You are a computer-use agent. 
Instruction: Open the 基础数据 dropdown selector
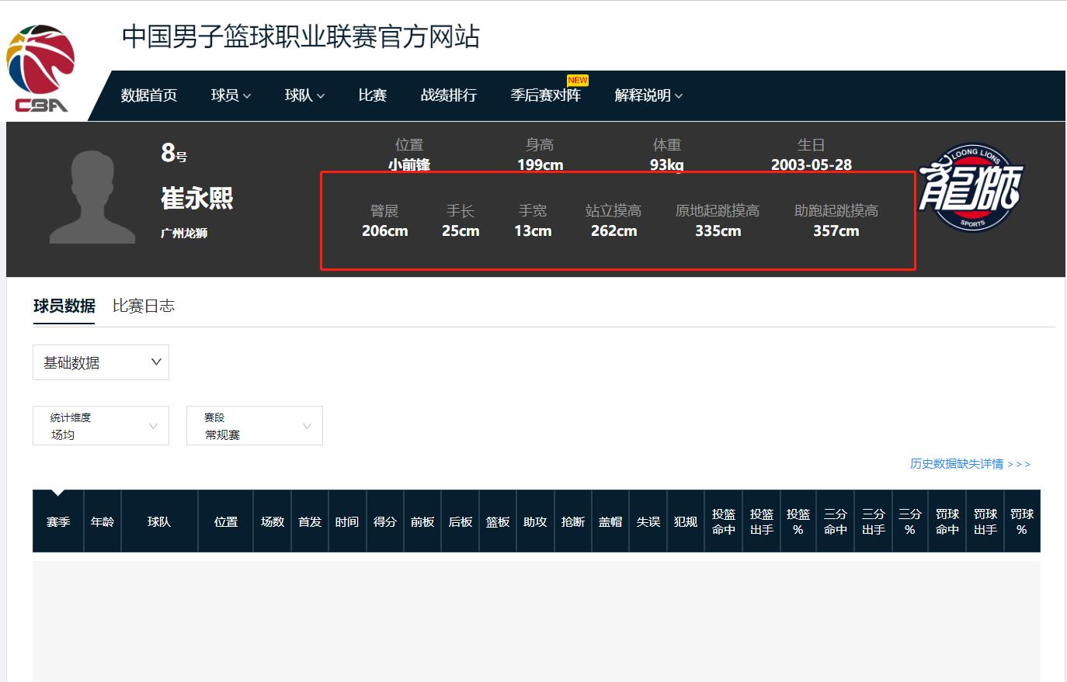(x=101, y=362)
